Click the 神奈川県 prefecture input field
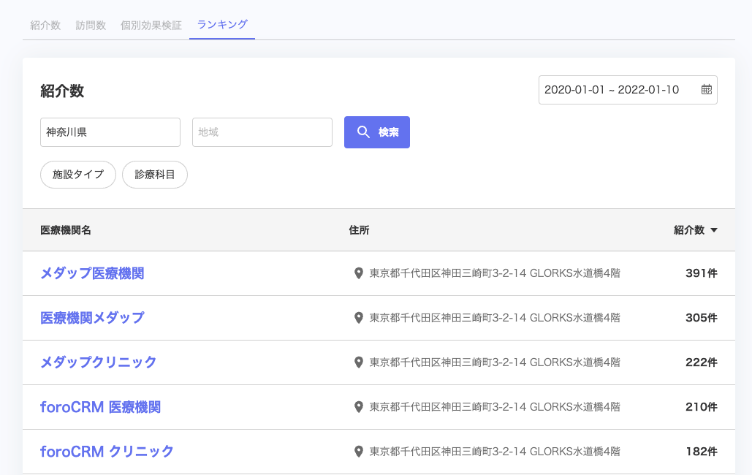Image resolution: width=752 pixels, height=475 pixels. coord(110,132)
